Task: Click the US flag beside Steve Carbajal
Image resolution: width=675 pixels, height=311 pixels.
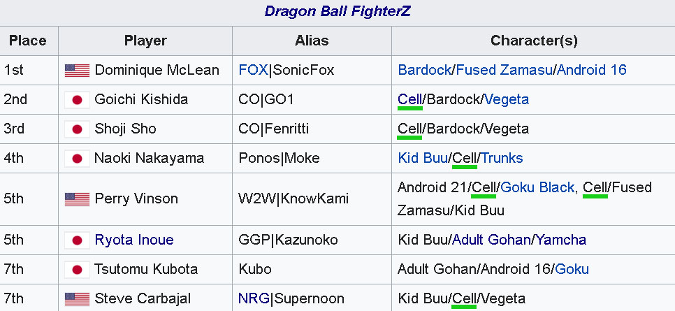Action: 77,299
